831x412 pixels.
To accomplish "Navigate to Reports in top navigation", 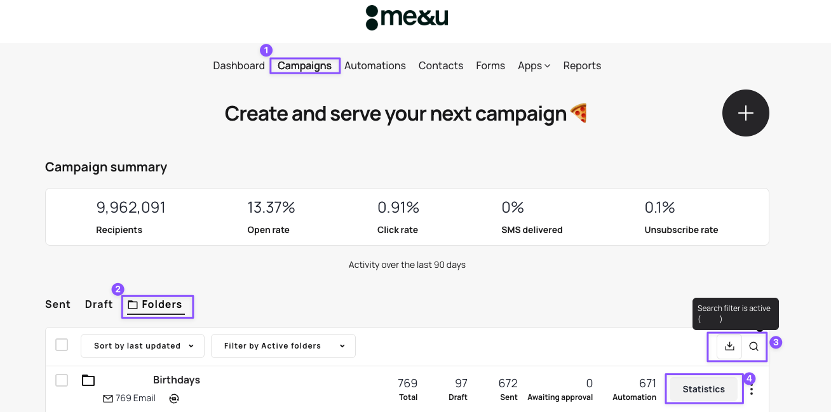I will point(582,66).
